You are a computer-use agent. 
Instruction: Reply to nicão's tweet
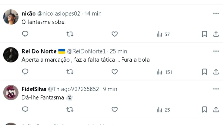click(25, 34)
